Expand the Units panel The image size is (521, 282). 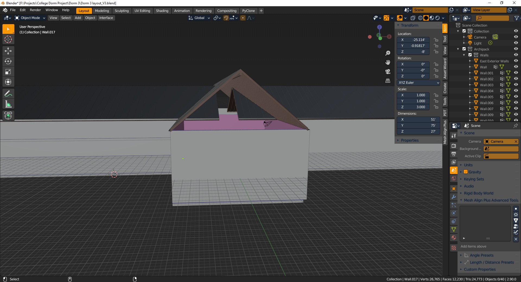click(468, 165)
